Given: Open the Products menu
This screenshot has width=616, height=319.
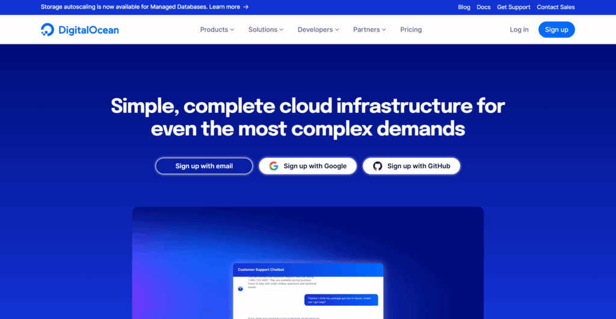Looking at the screenshot, I should click(217, 29).
